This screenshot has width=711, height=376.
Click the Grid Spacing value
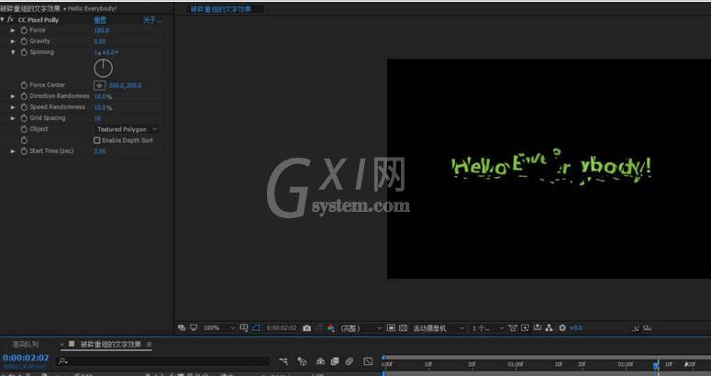click(x=97, y=118)
